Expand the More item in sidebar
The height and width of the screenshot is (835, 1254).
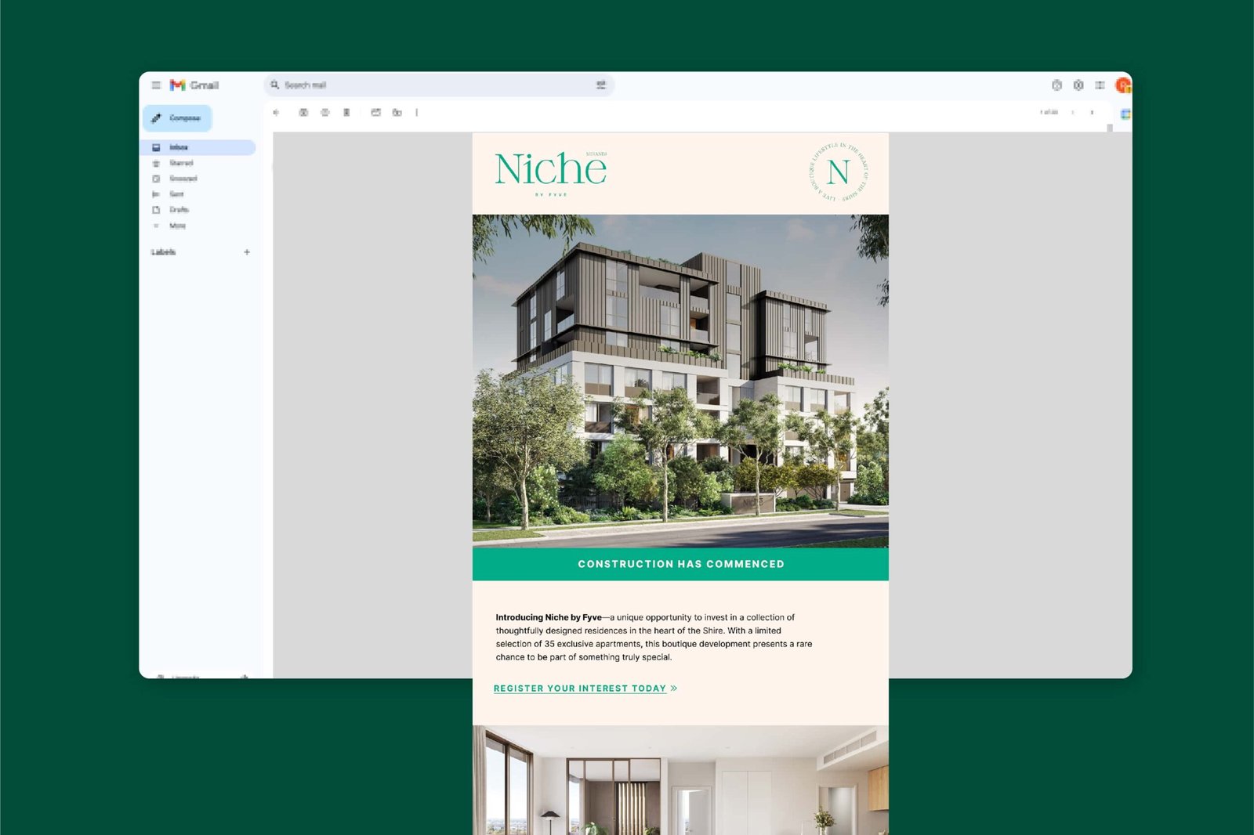point(178,226)
